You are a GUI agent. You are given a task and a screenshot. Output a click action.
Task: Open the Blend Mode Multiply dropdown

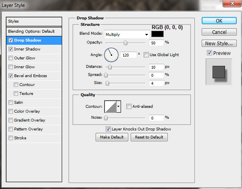point(127,34)
